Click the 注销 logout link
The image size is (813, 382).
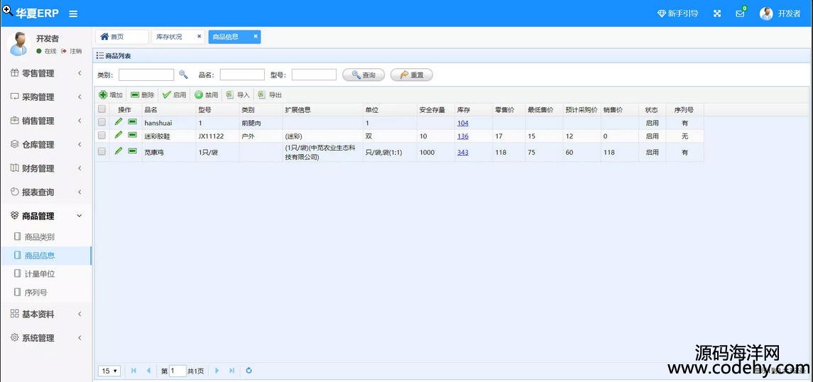[72, 51]
